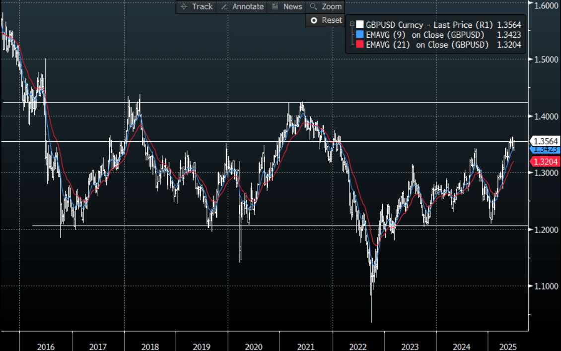Click the blue 1.3423 axis tag
This screenshot has height=351, width=561.
(x=545, y=149)
